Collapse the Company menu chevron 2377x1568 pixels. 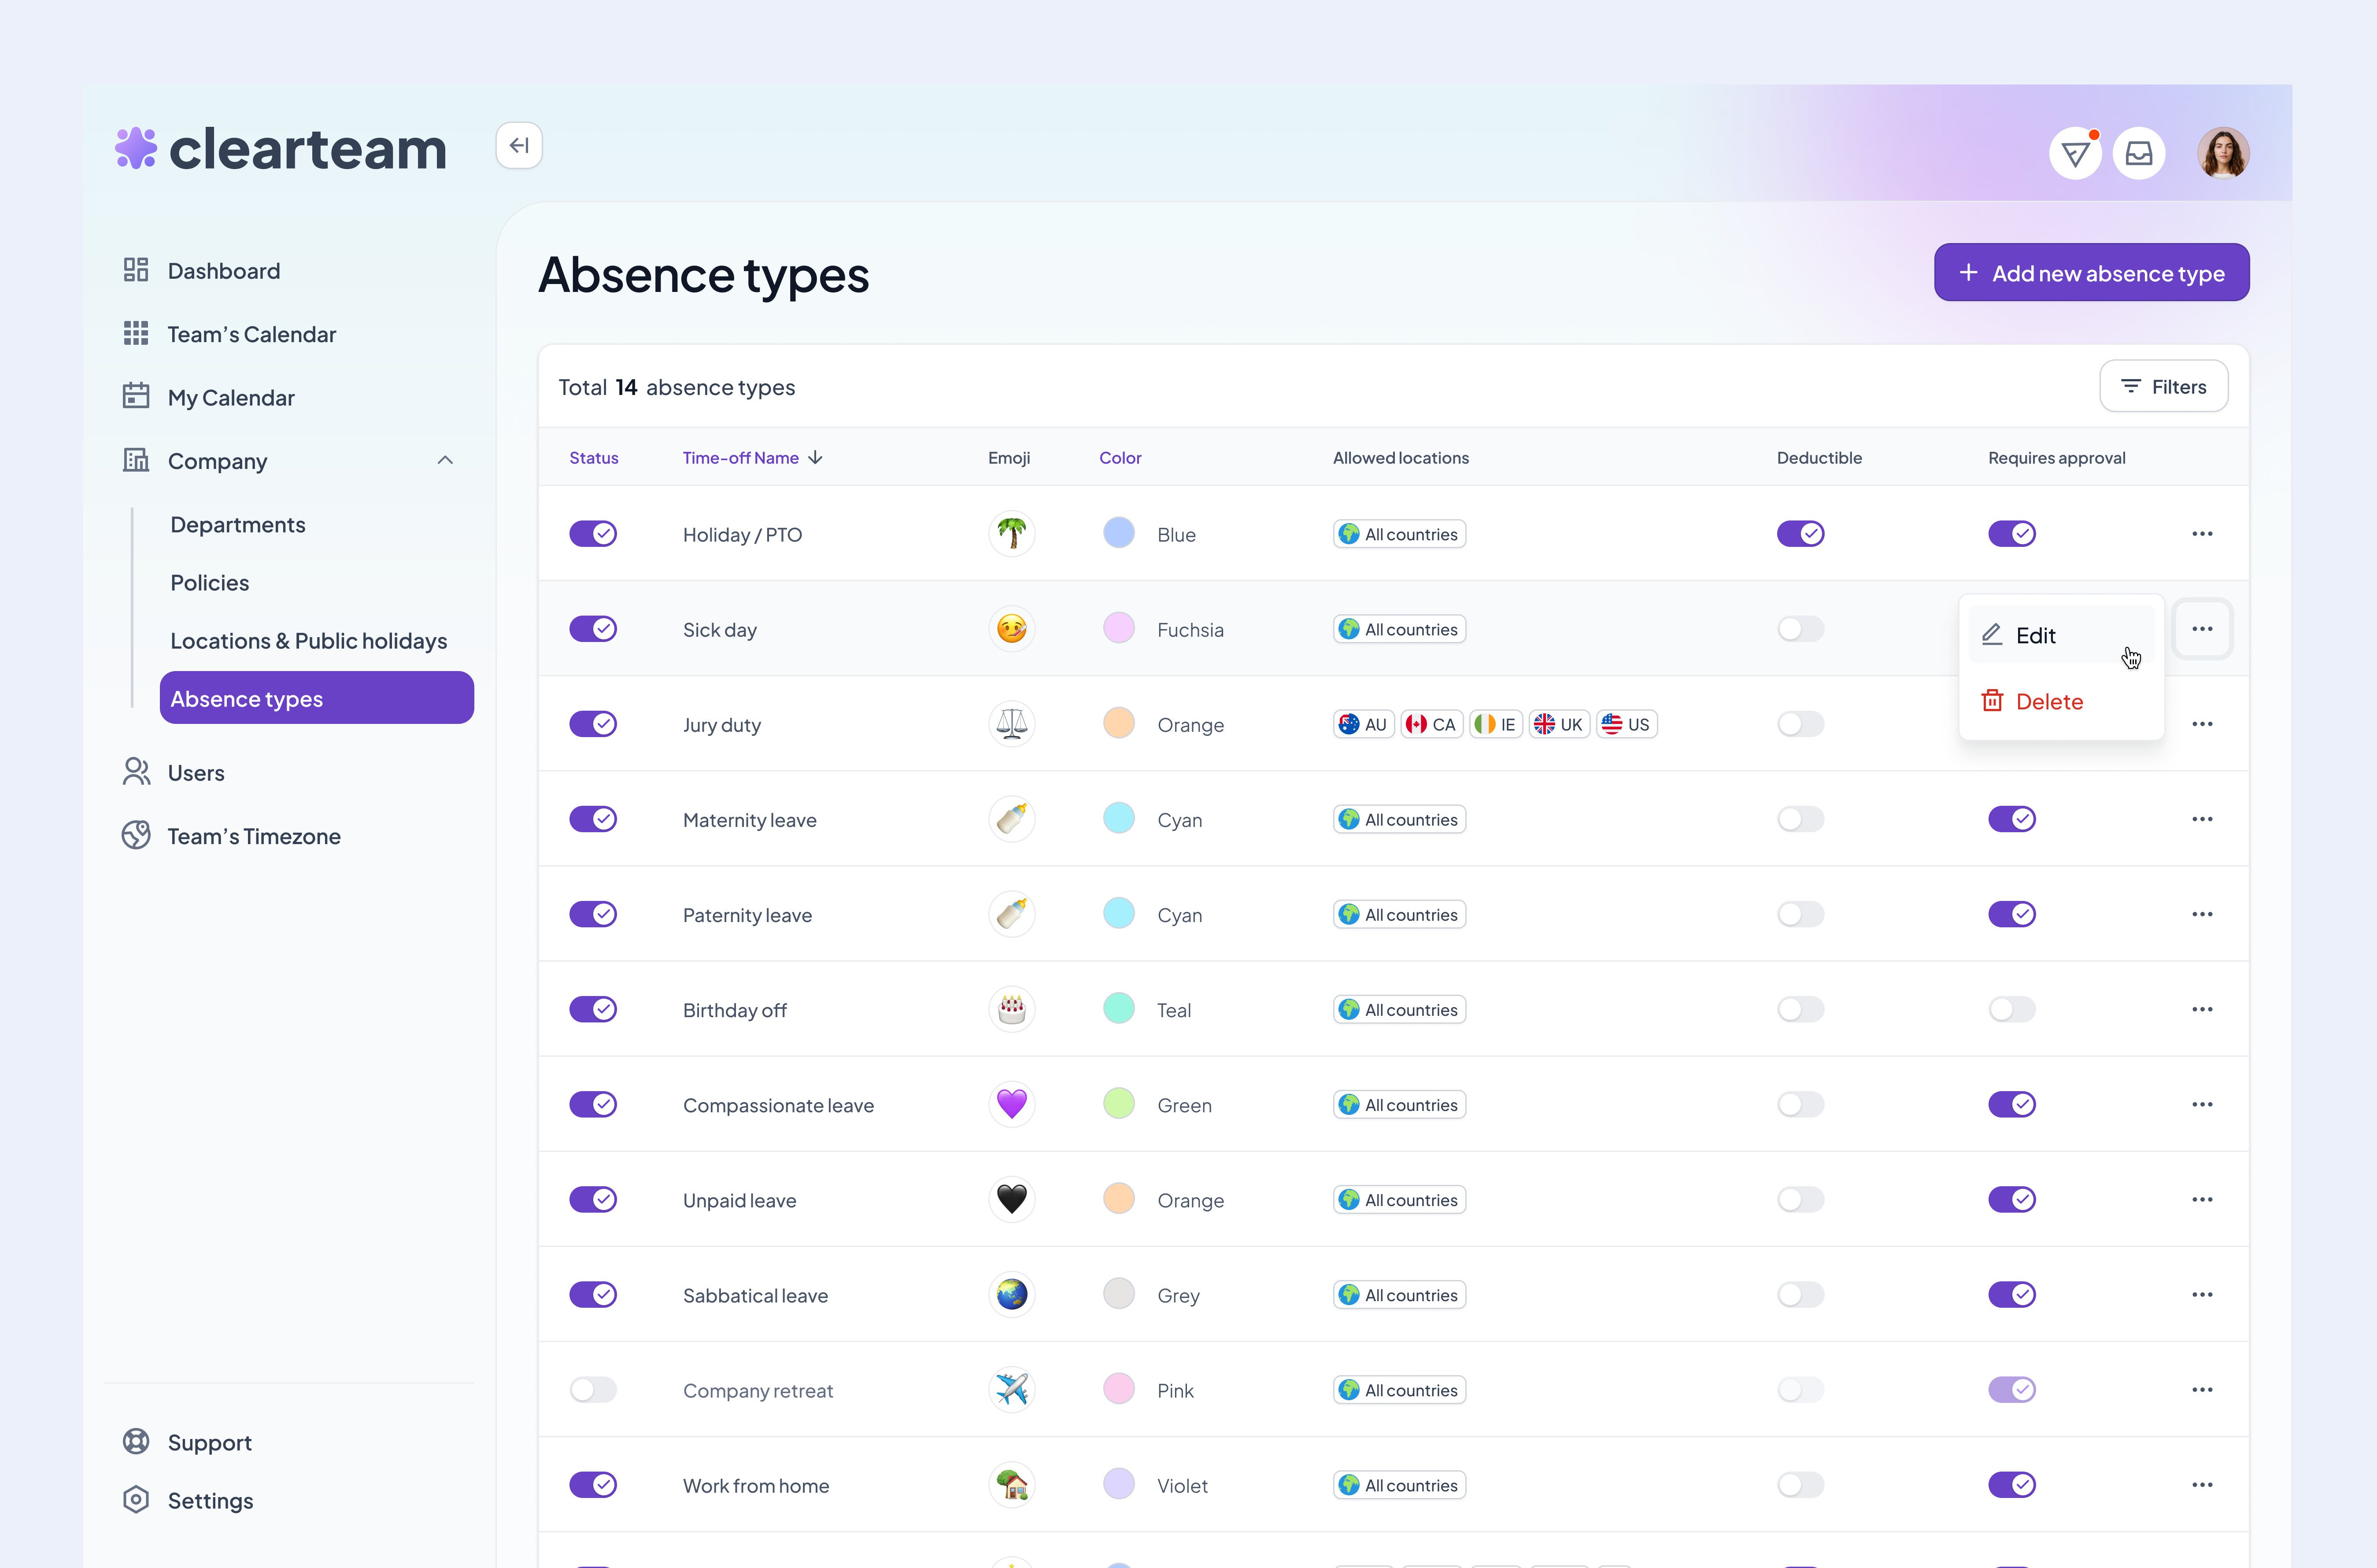(445, 460)
